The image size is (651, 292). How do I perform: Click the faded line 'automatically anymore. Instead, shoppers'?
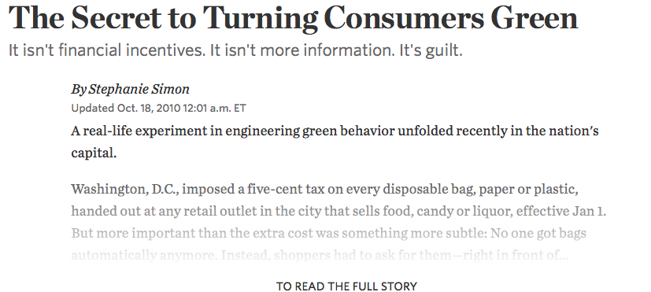point(320,255)
